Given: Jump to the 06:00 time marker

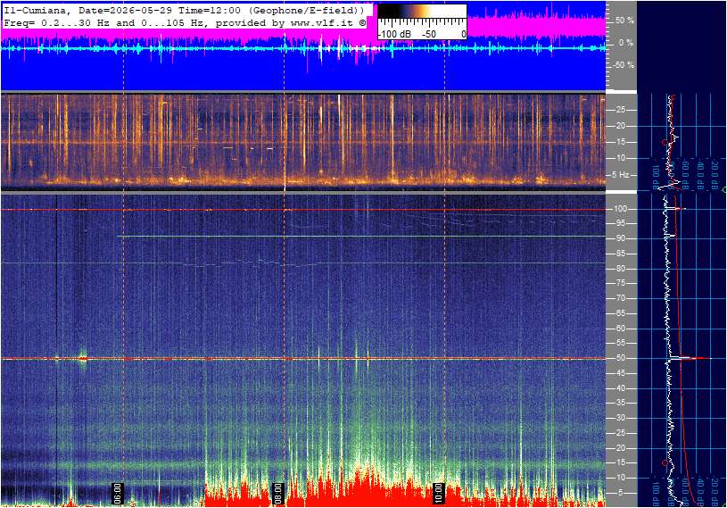Looking at the screenshot, I should click(118, 493).
